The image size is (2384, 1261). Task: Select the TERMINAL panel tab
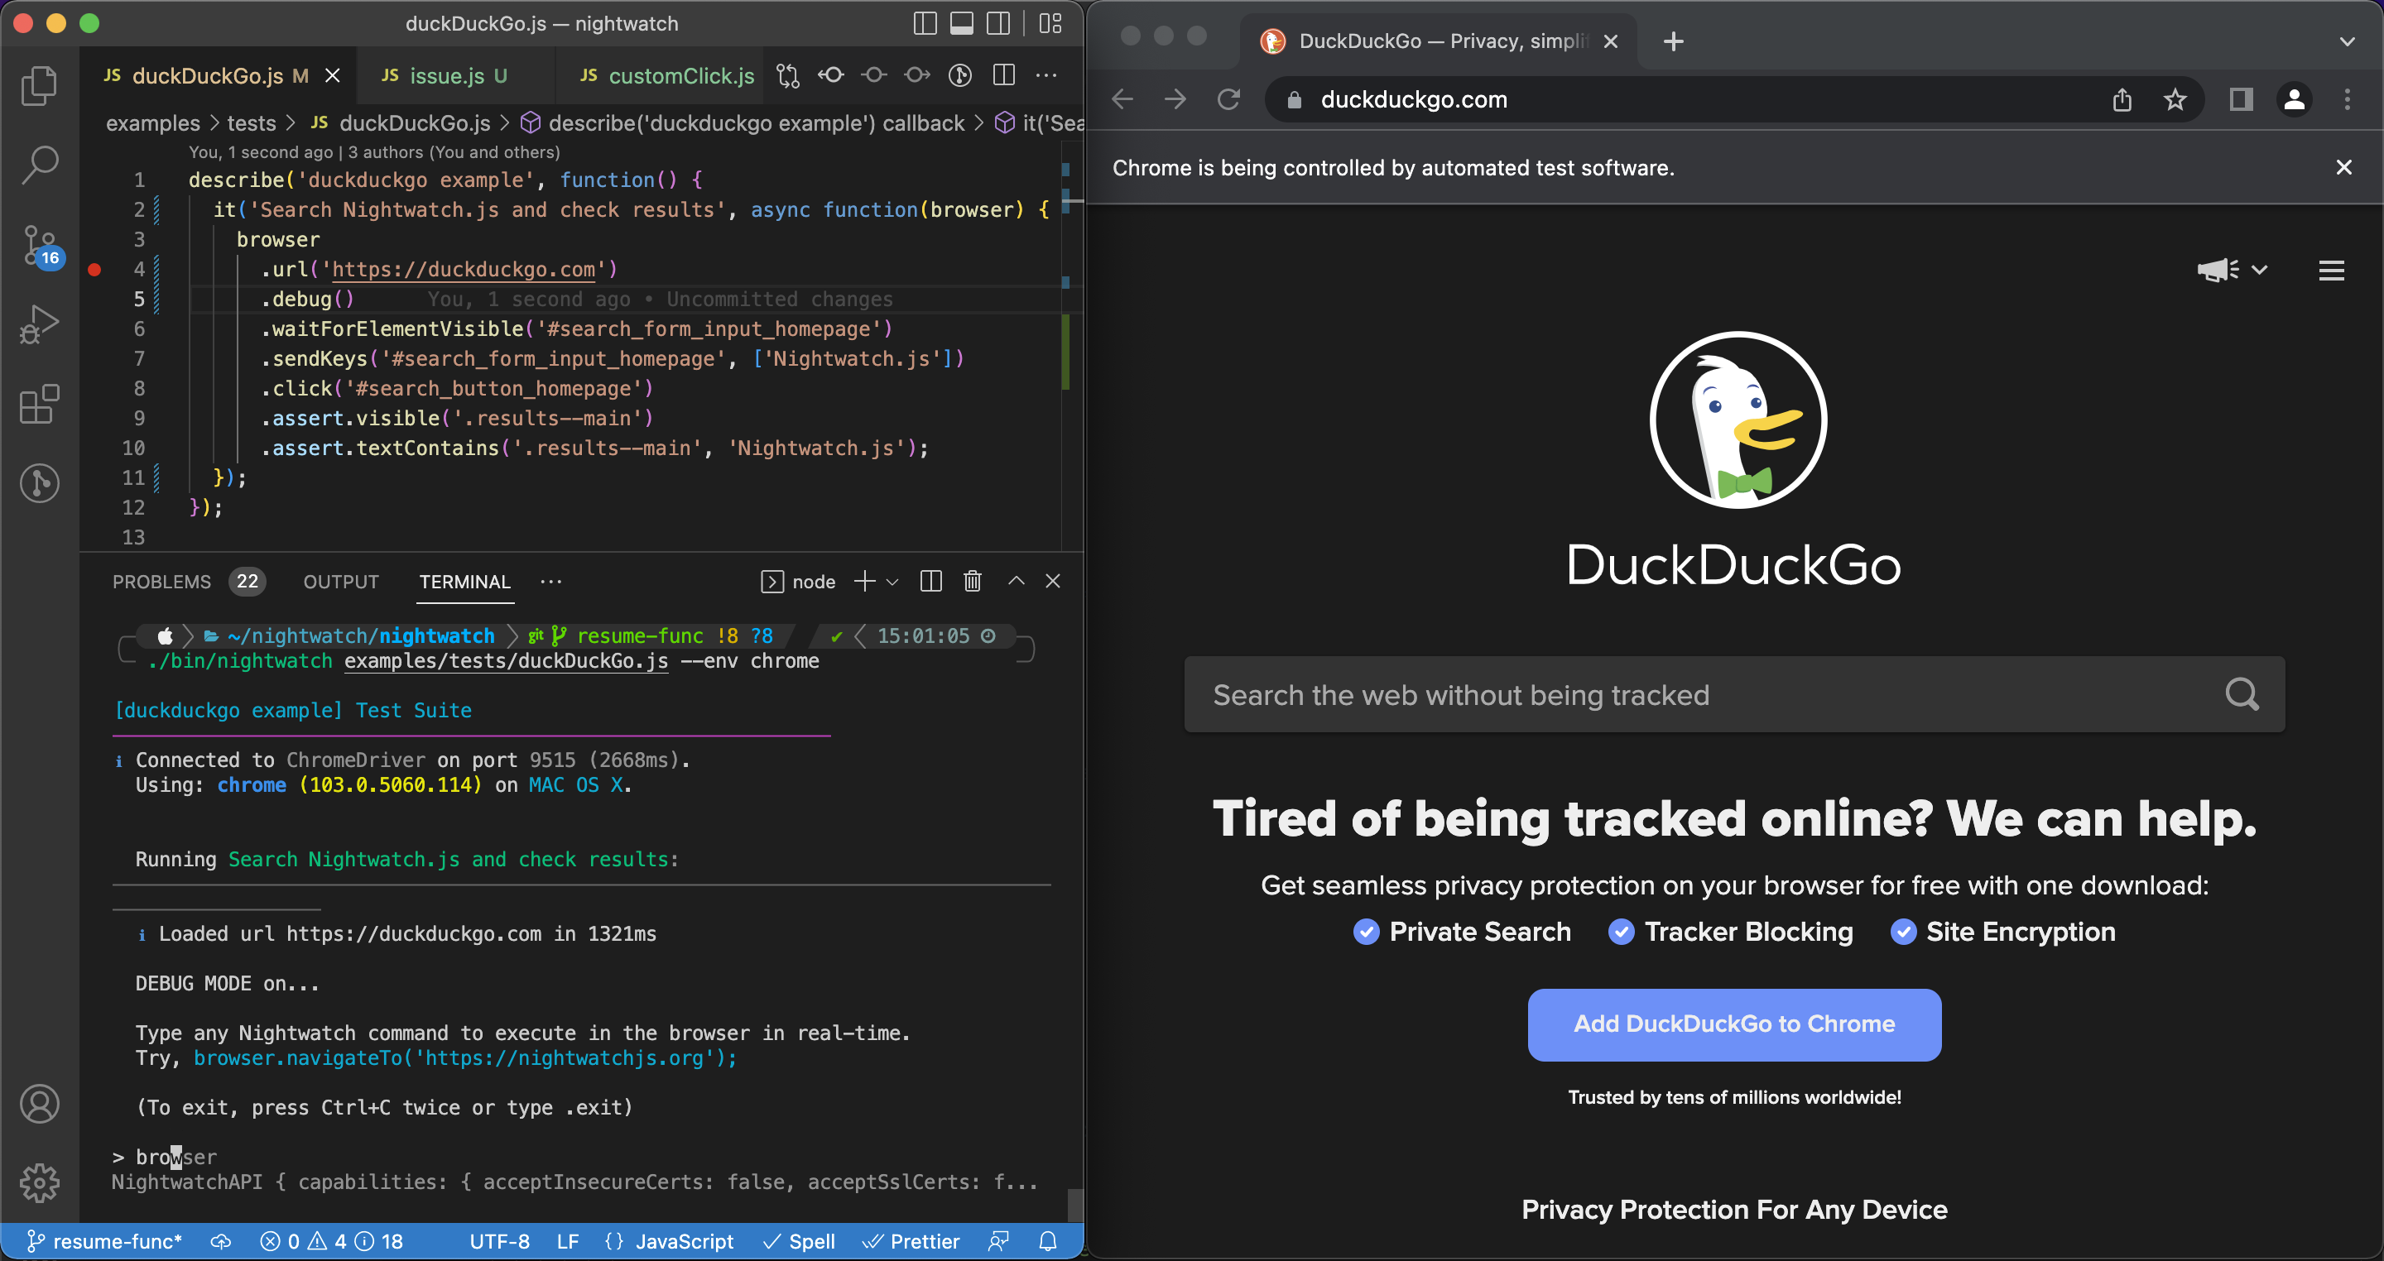(x=464, y=581)
